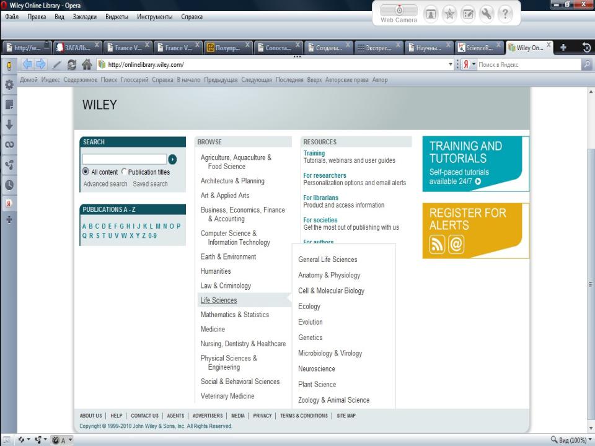This screenshot has width=595, height=446.
Task: Go to the Home page icon
Action: coord(87,64)
